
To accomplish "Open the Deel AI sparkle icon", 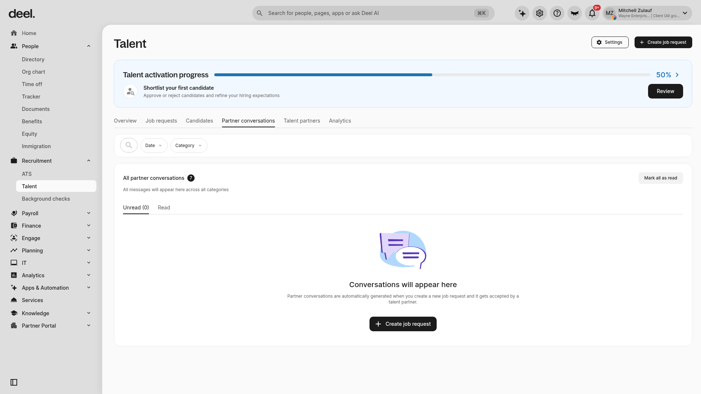I will click(522, 13).
